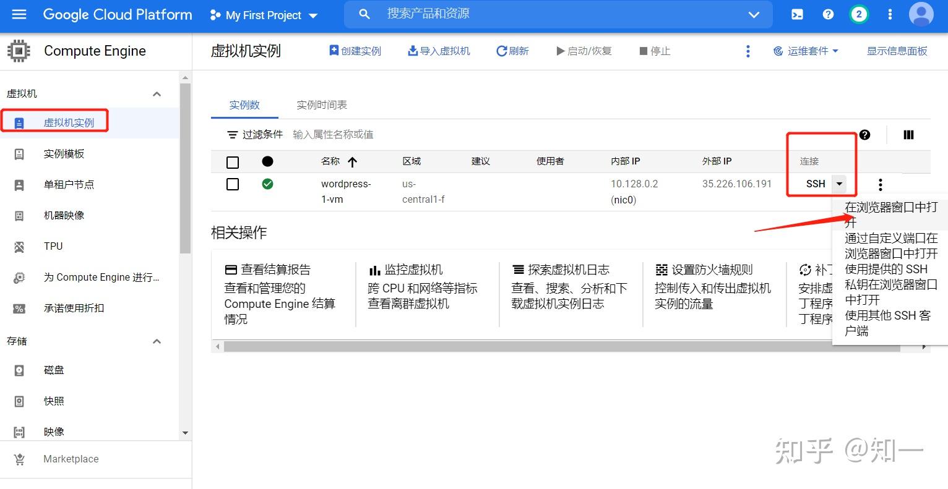Viewport: 948px width, 489px height.
Task: Open wordpress-1-vm row three-dot menu
Action: [880, 184]
